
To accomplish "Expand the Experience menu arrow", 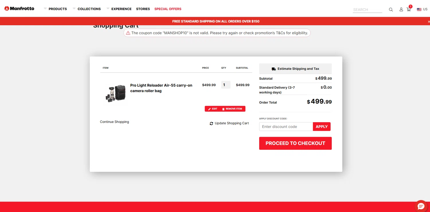I will tap(108, 9).
